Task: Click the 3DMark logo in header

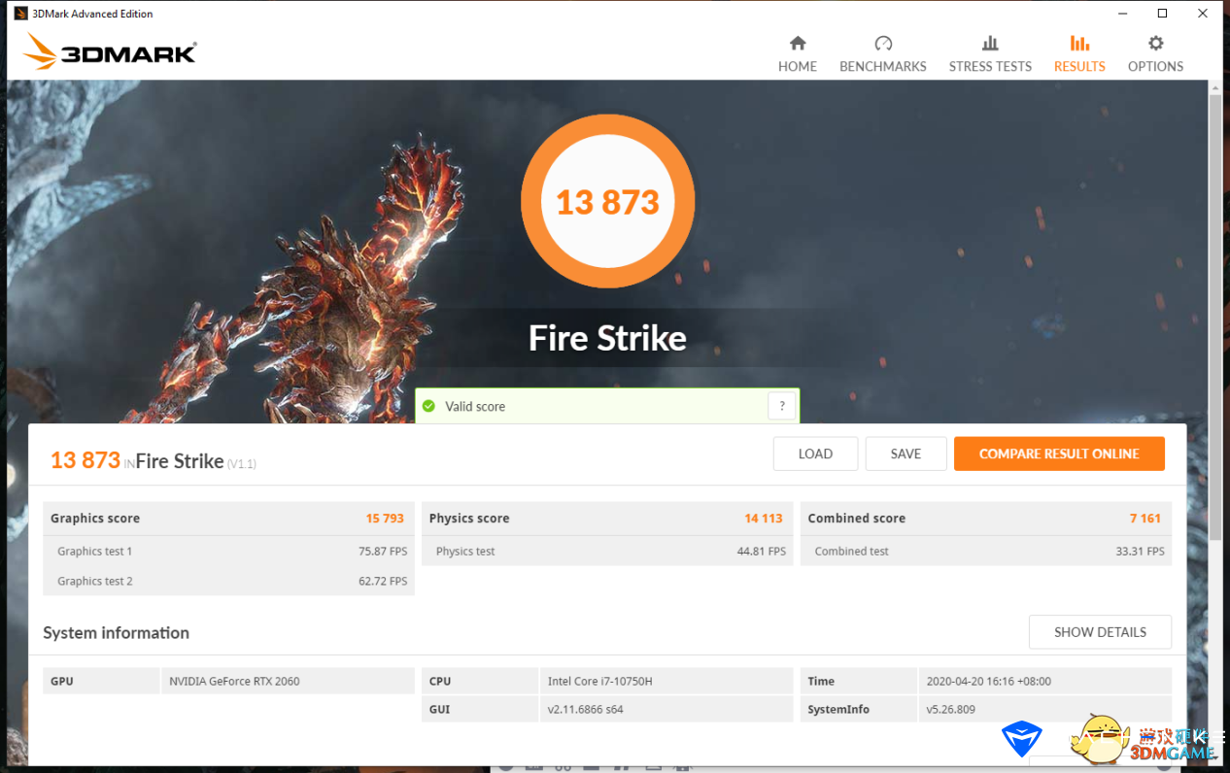Action: click(x=110, y=52)
